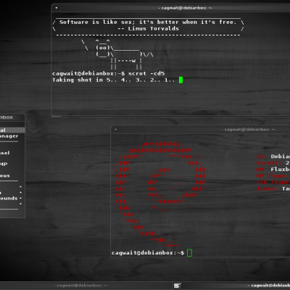
Task: Choose the highlighted menu entry ending in 'al'
Action: (x=12, y=130)
